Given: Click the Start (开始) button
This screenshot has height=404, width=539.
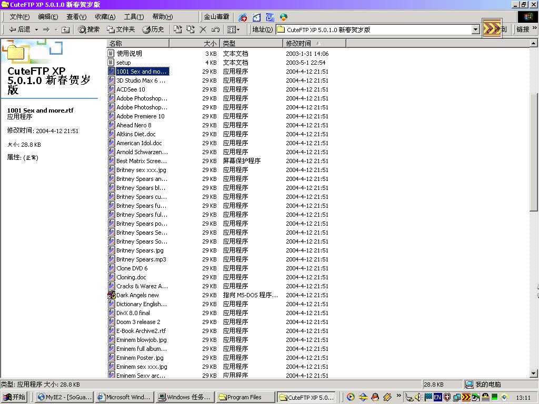Looking at the screenshot, I should 14,397.
